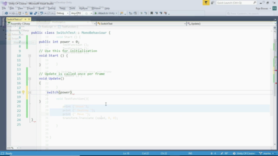This screenshot has height=156, width=278.
Task: Open the Project menu
Action: pos(31,8)
